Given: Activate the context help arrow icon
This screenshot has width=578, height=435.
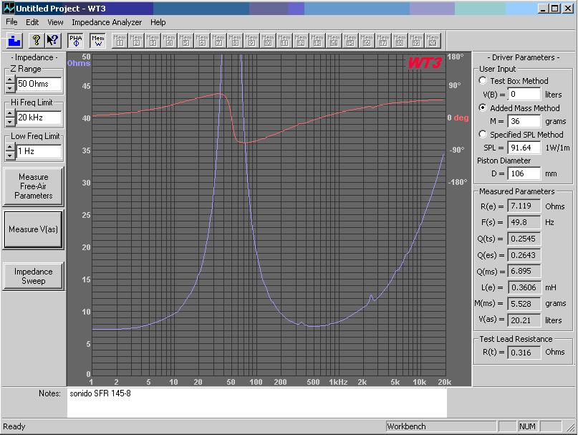Looking at the screenshot, I should (x=53, y=40).
